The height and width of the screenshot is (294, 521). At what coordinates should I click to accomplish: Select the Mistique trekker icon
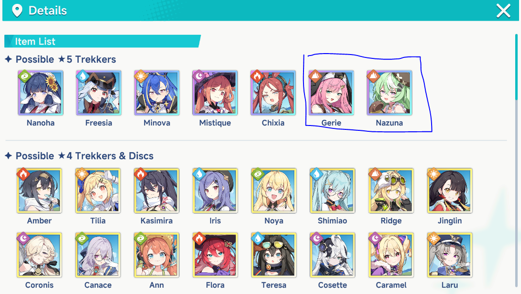(215, 93)
